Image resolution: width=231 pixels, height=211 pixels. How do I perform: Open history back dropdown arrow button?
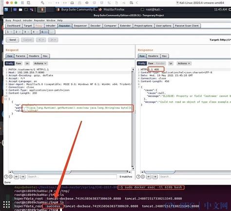[41, 40]
